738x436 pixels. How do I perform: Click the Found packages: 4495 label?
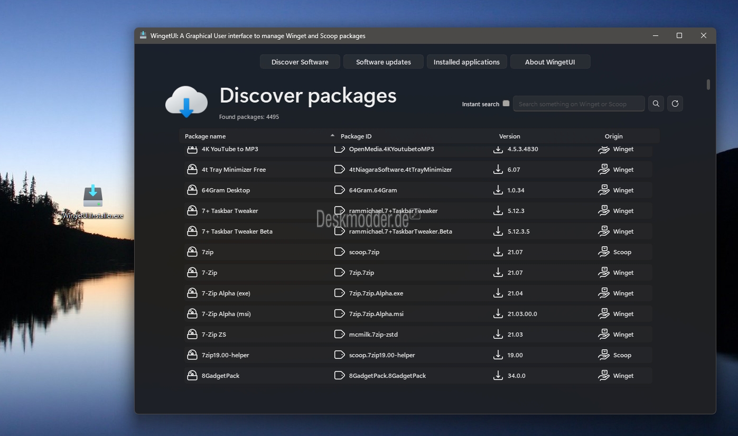click(x=249, y=116)
